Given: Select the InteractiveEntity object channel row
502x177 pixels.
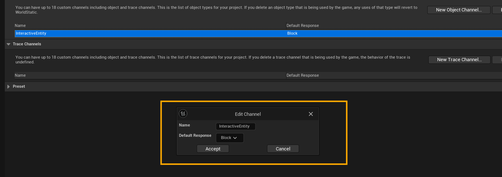Looking at the screenshot, I should pyautogui.click(x=258, y=33).
